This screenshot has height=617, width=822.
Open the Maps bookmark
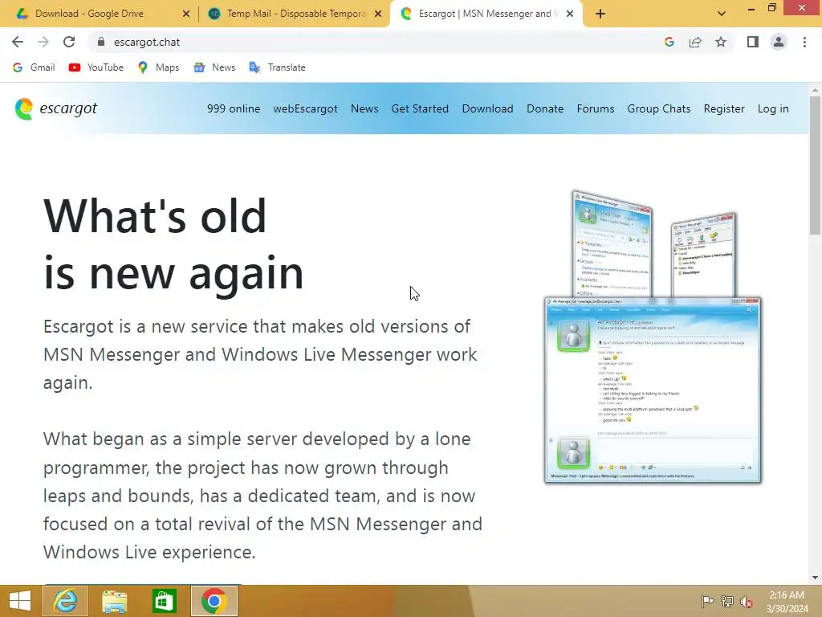point(158,67)
